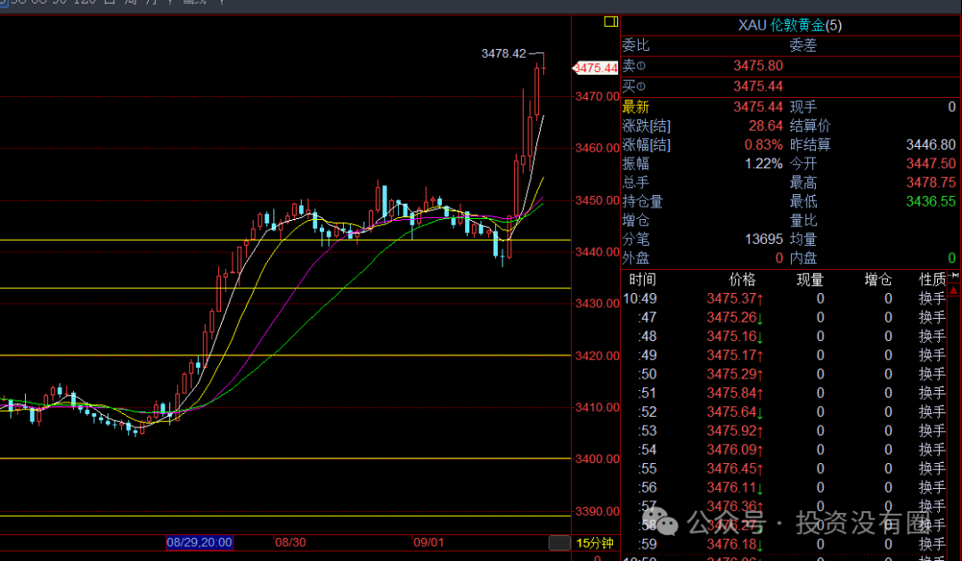Image resolution: width=962 pixels, height=561 pixels.
Task: Click the 09/01 date label on time axis
Action: (428, 542)
